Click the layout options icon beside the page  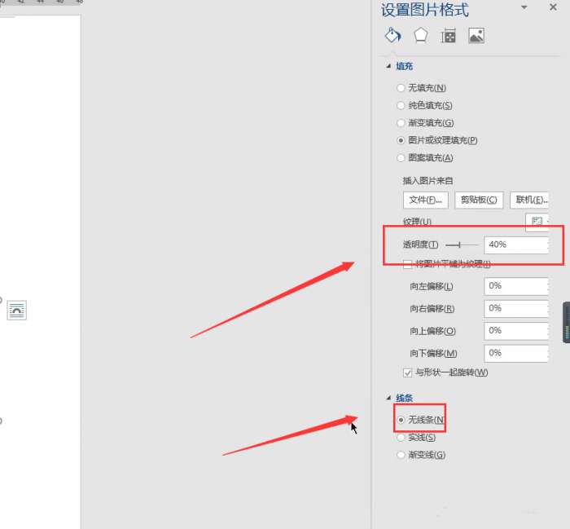pyautogui.click(x=17, y=311)
